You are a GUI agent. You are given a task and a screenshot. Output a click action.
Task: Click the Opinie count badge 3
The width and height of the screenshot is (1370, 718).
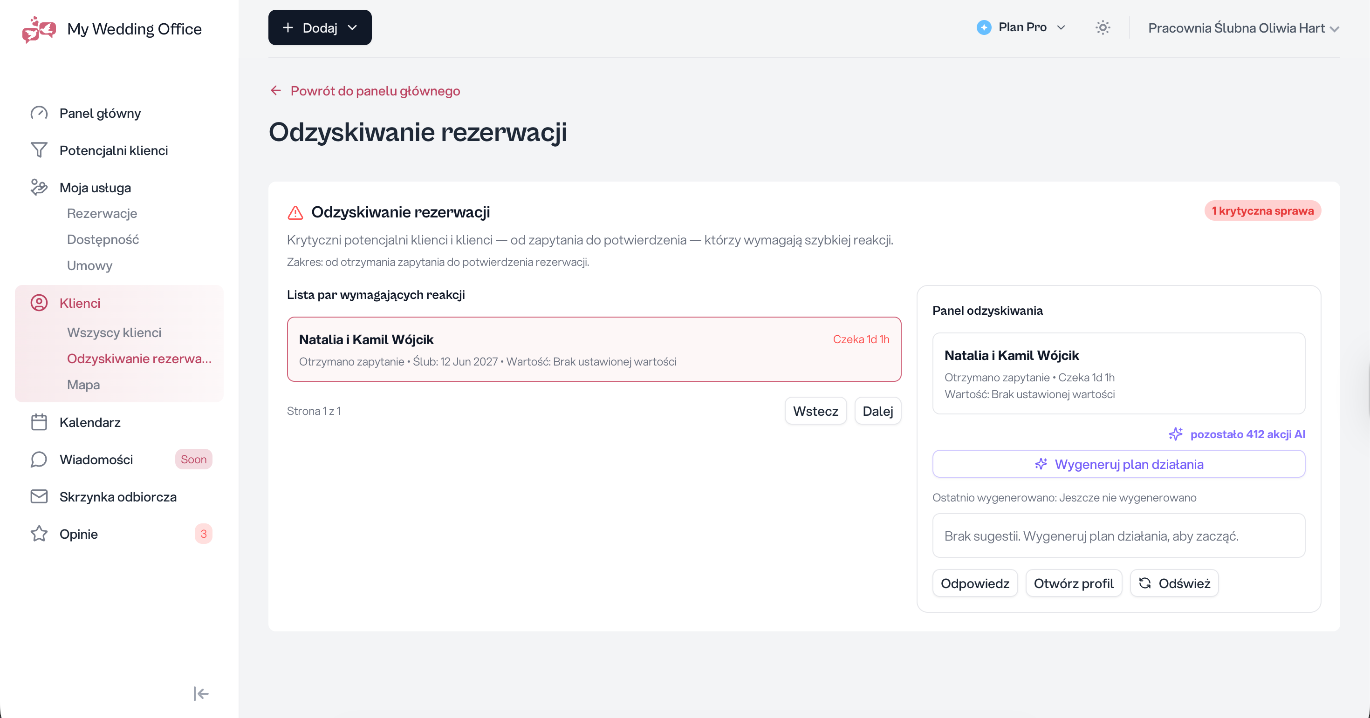tap(203, 534)
